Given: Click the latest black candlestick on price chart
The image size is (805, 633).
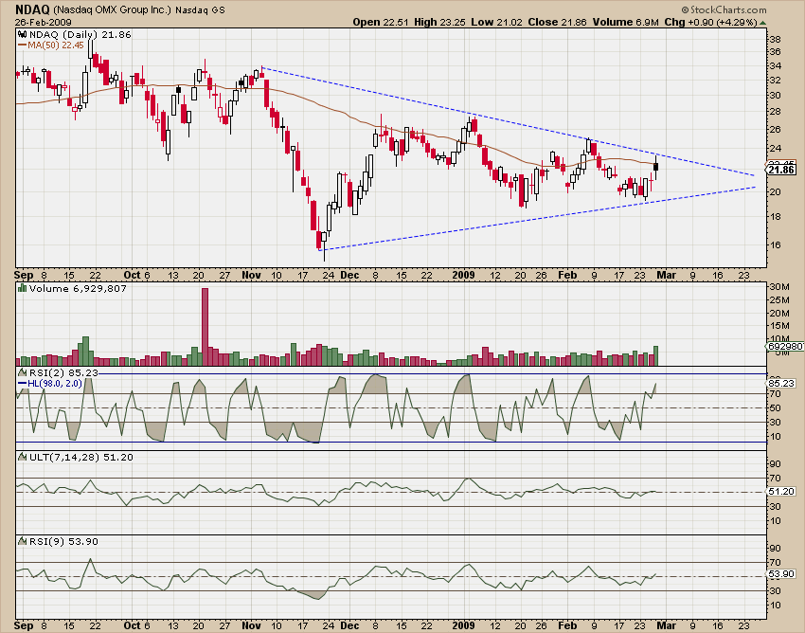Looking at the screenshot, I should [x=655, y=167].
